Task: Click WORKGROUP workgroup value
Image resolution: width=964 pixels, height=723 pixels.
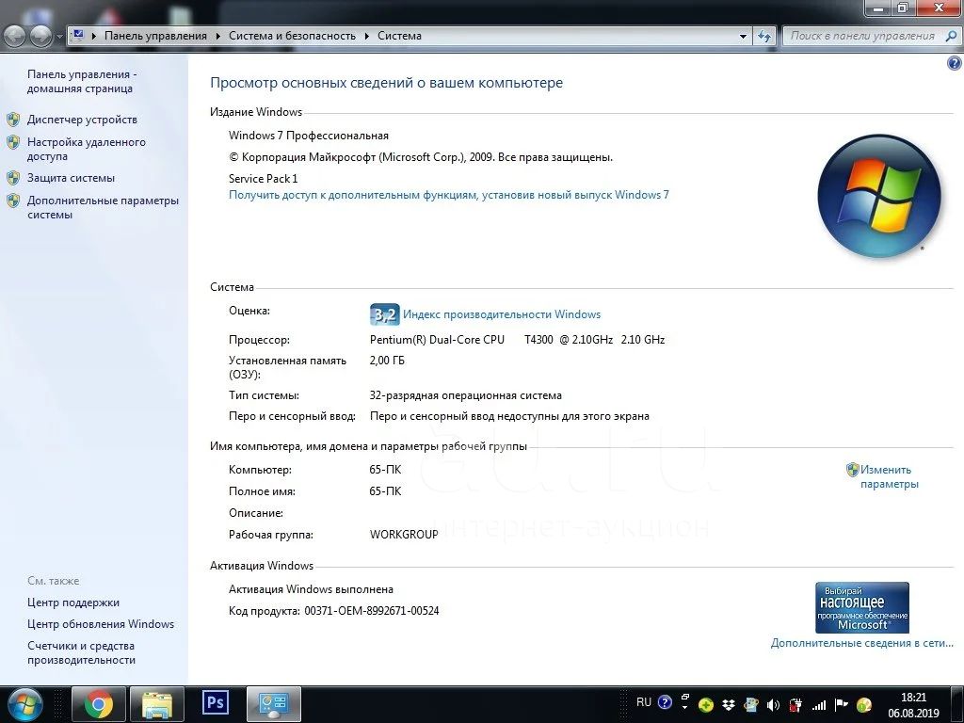Action: (x=404, y=535)
